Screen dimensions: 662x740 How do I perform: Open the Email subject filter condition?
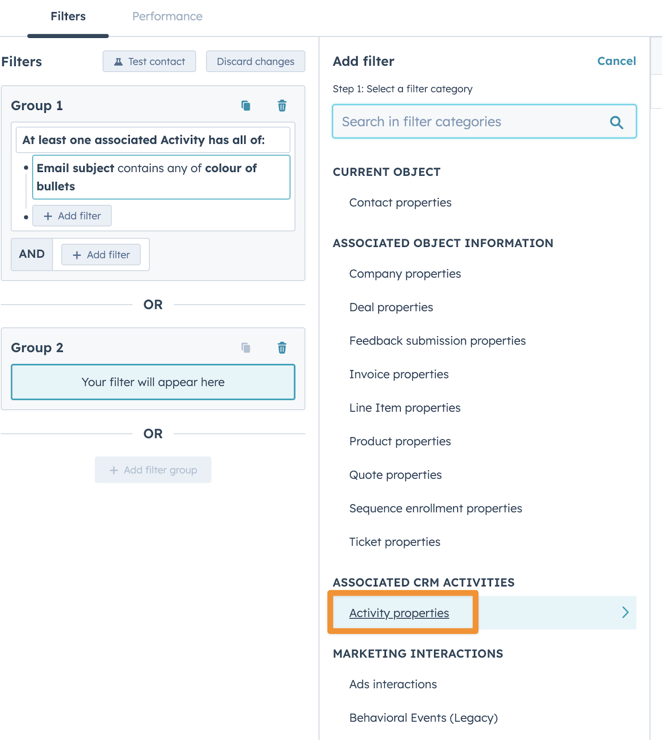tap(161, 177)
